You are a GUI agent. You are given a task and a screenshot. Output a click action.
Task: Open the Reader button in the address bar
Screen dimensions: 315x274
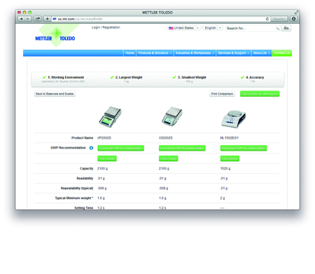(x=279, y=19)
